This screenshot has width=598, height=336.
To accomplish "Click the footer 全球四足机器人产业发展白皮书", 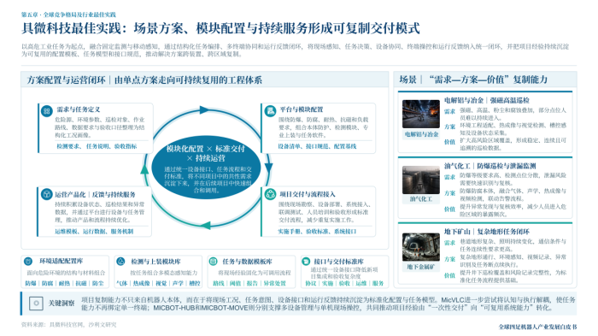I will pyautogui.click(x=537, y=327).
